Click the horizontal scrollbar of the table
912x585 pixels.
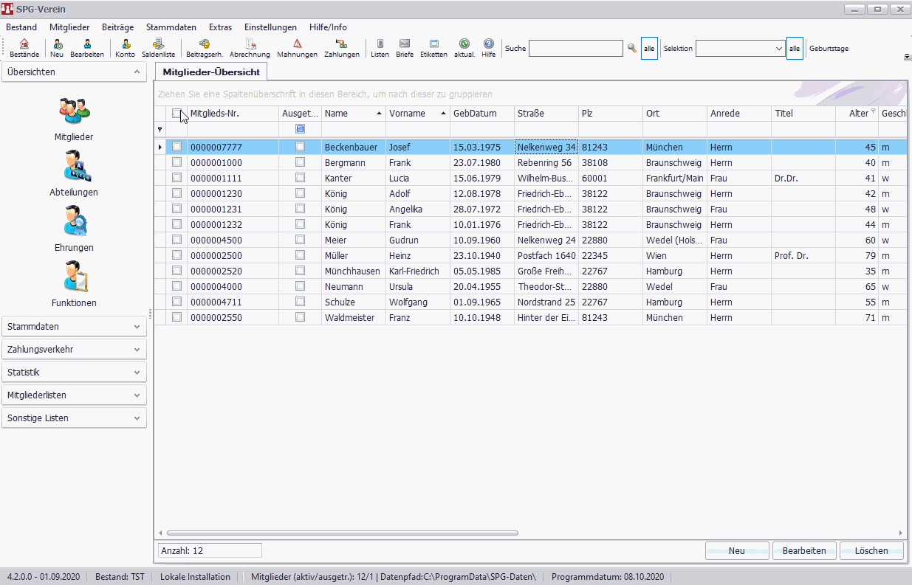click(343, 533)
